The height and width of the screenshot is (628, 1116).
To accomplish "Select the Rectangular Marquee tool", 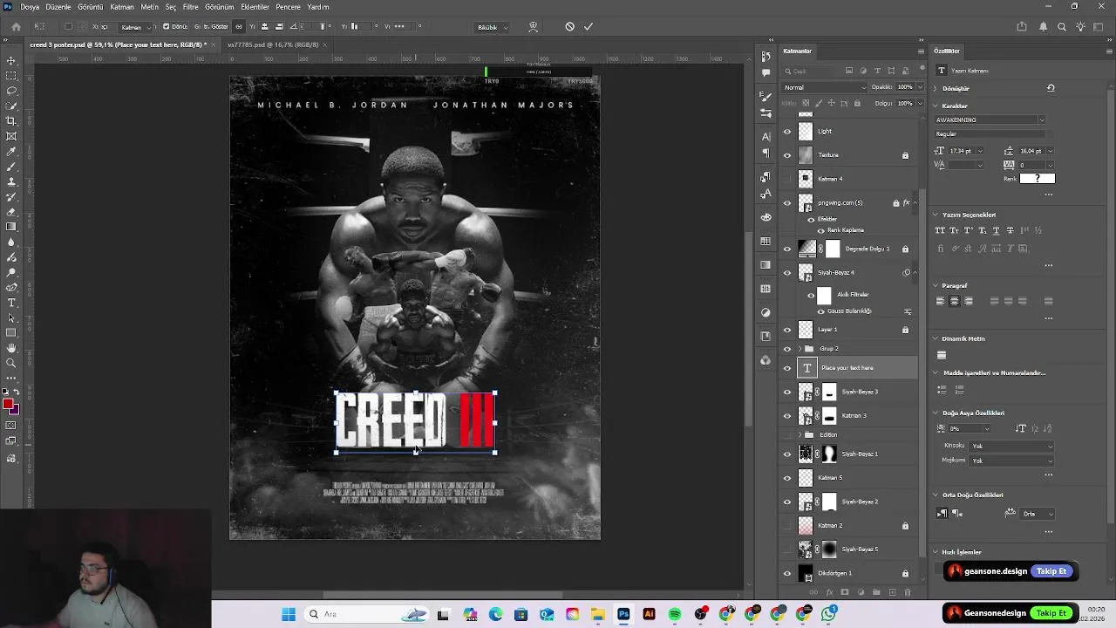I will 11,76.
